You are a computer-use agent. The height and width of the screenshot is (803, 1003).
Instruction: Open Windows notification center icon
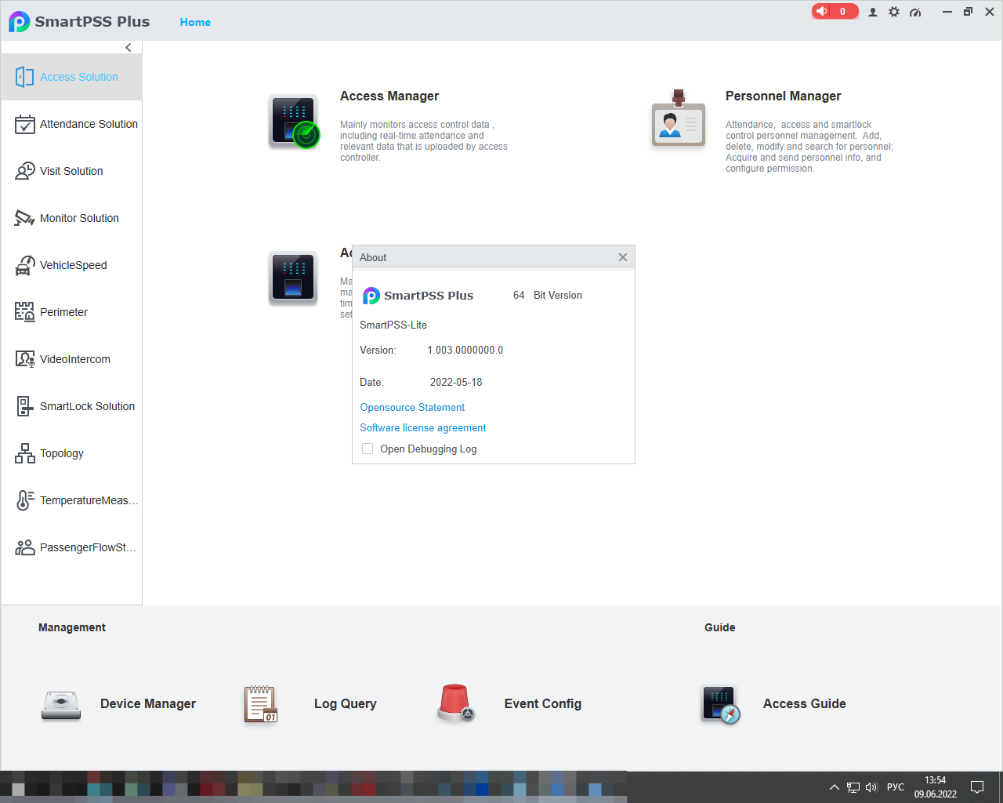coord(977,787)
